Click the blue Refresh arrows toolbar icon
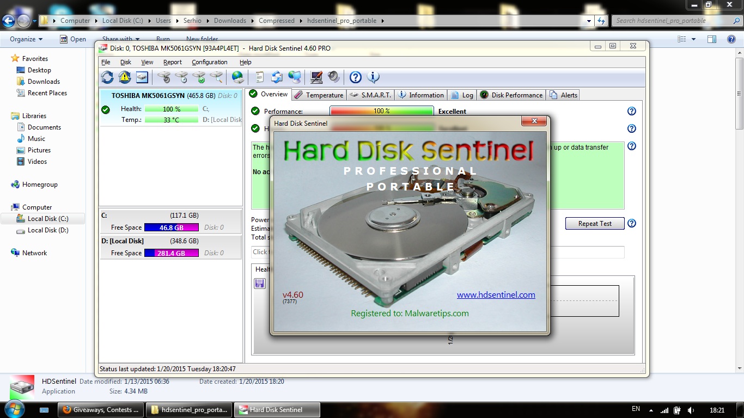The width and height of the screenshot is (744, 418). [107, 77]
